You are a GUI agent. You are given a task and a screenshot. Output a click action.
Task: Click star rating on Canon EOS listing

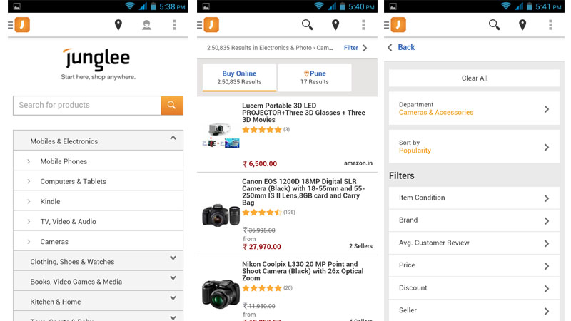262,213
